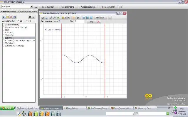
Task: Select the 2D: tan(x) list entry text
Action: [x=9, y=35]
